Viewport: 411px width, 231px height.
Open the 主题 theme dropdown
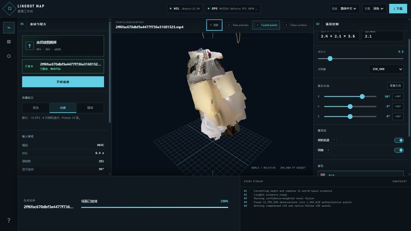click(374, 9)
